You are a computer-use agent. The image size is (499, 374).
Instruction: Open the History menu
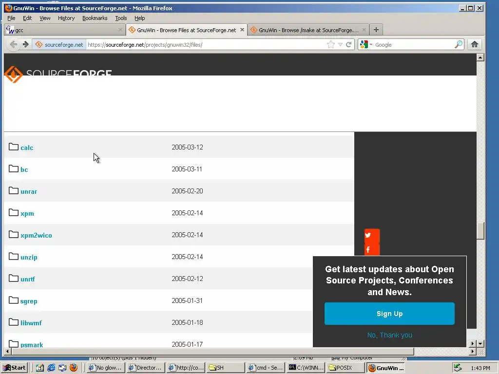(x=66, y=18)
